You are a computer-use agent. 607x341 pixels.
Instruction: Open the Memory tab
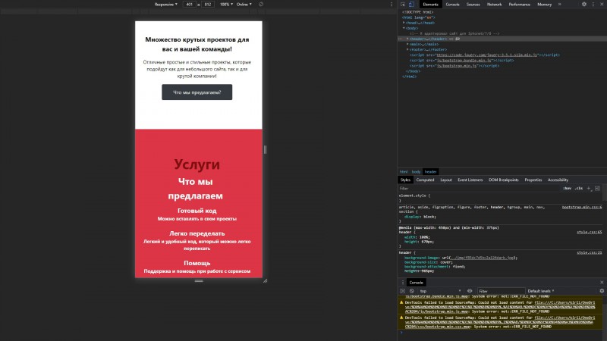544,5
